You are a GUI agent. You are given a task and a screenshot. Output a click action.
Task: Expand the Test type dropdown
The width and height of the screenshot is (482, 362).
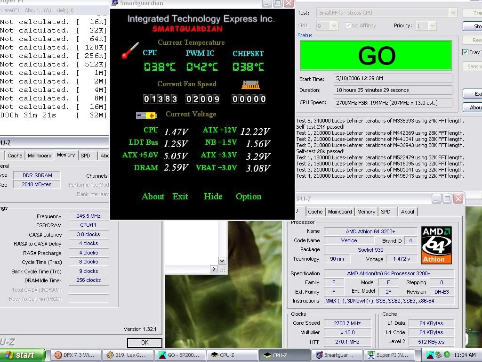coord(452,13)
